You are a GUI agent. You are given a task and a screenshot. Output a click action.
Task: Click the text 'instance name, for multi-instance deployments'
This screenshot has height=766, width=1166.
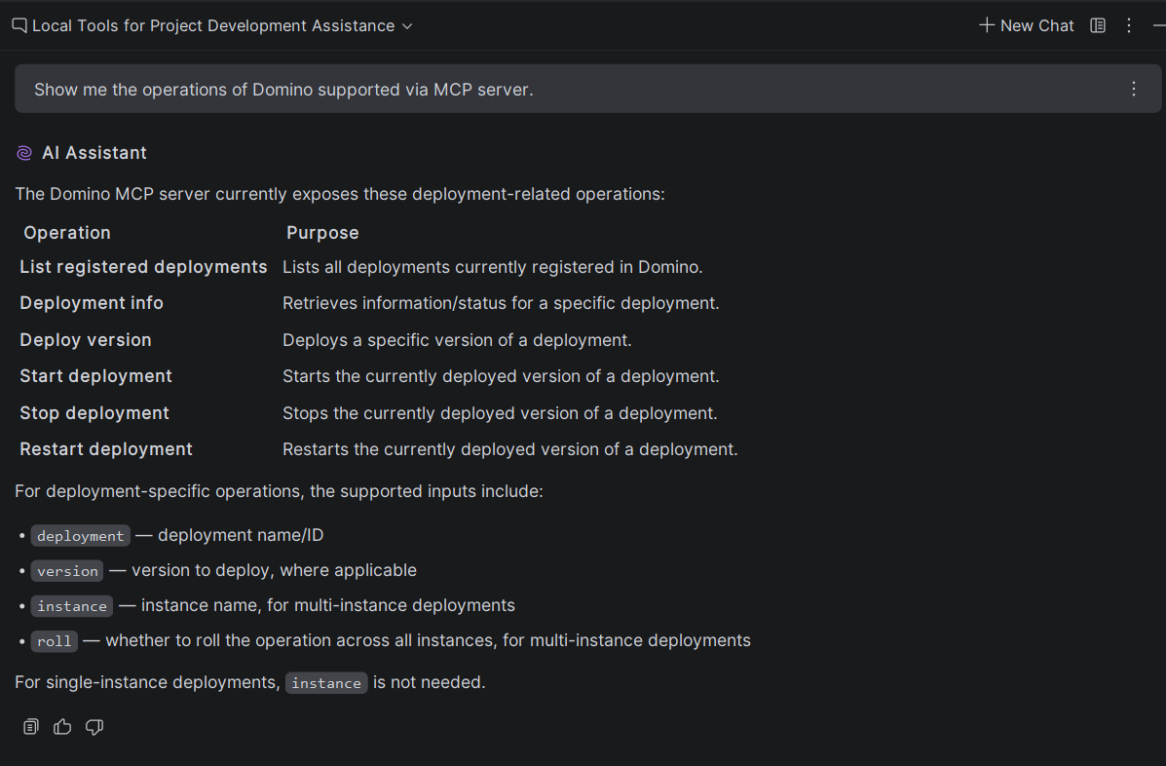(328, 605)
